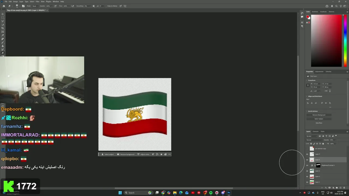The image size is (349, 196).
Task: Open the brush preset picker dropdown
Action: [x=20, y=6]
